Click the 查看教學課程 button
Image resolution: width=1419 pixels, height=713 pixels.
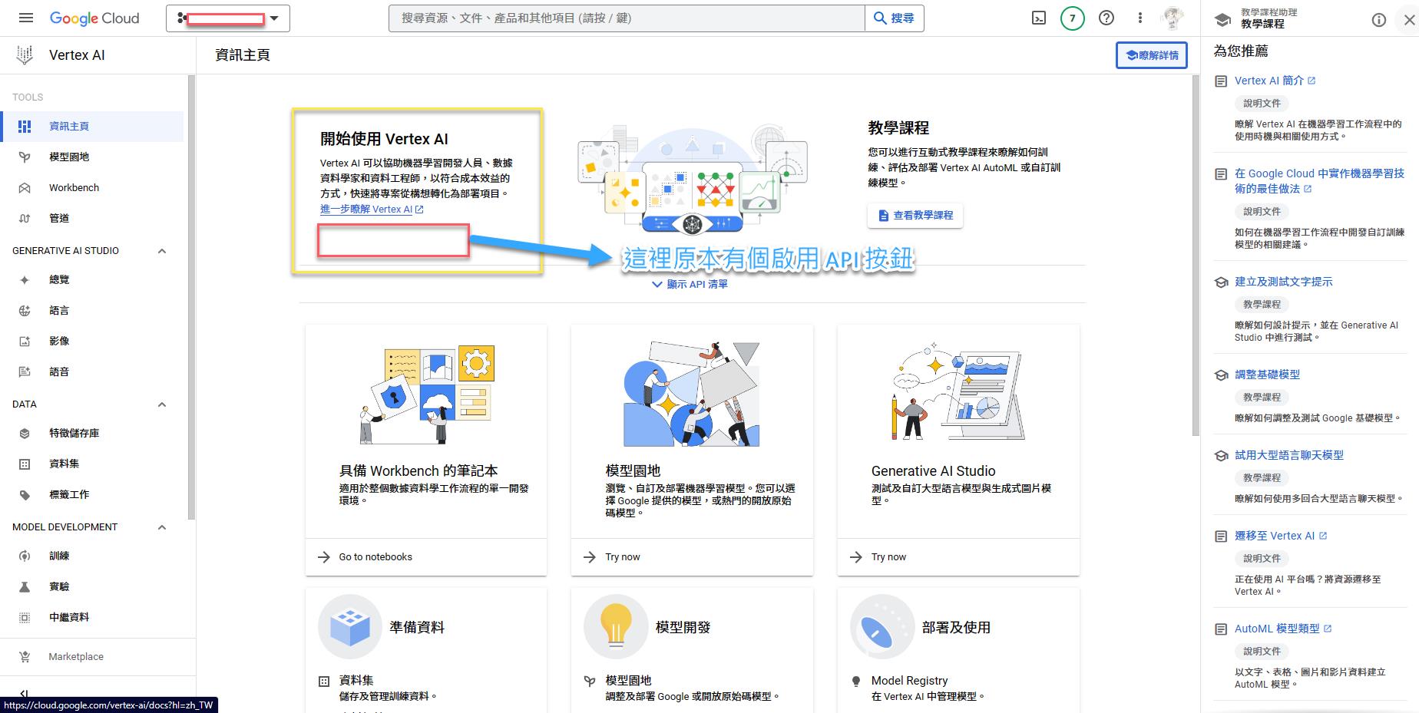point(915,216)
